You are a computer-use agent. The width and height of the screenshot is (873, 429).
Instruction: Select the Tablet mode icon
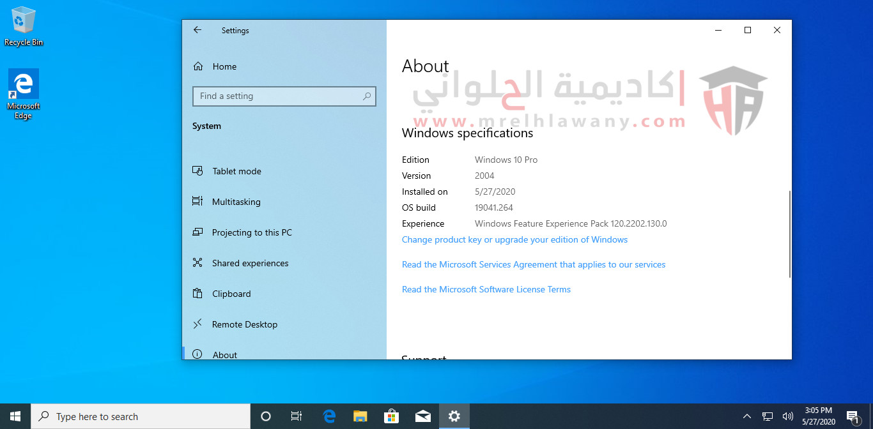(x=198, y=171)
